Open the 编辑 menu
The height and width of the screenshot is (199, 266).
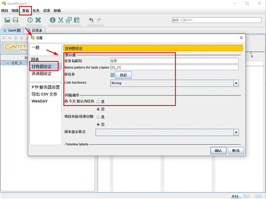tap(15, 11)
